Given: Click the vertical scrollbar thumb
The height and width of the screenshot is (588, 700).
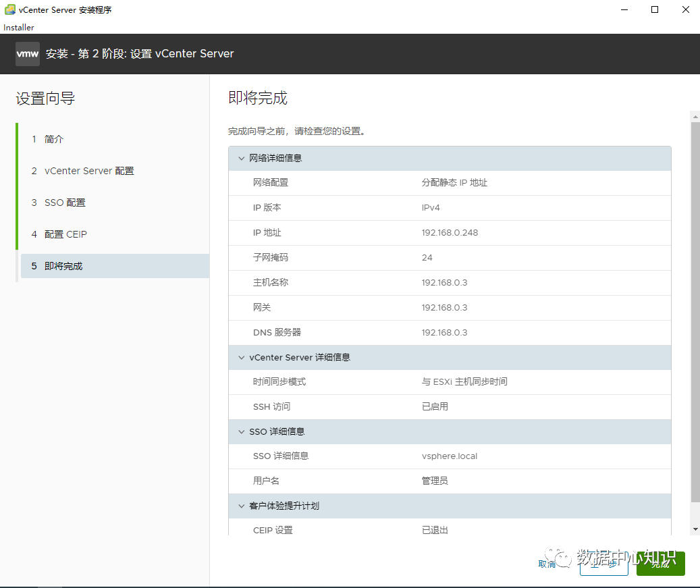Looking at the screenshot, I should coord(695,313).
